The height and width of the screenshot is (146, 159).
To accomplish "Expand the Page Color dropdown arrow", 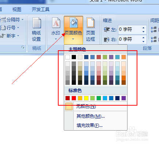I will 73,39.
